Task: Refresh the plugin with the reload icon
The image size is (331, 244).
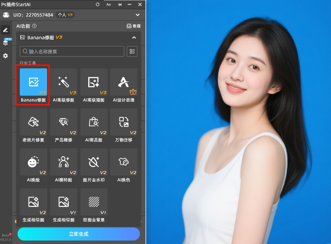Action: tap(97, 4)
